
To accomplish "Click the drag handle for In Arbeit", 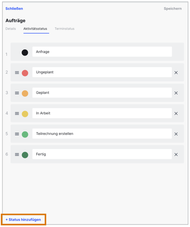I will point(17,114).
